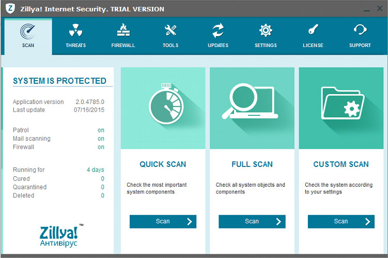
Task: Start scan under Quick Scan
Action: pyautogui.click(x=163, y=222)
